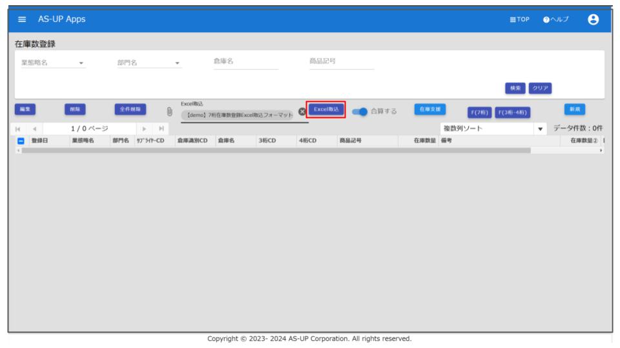The image size is (620, 348).
Task: Expand the 部門名 dropdown
Action: pos(177,63)
